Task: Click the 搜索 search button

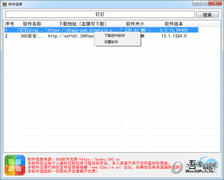Action: [207, 15]
